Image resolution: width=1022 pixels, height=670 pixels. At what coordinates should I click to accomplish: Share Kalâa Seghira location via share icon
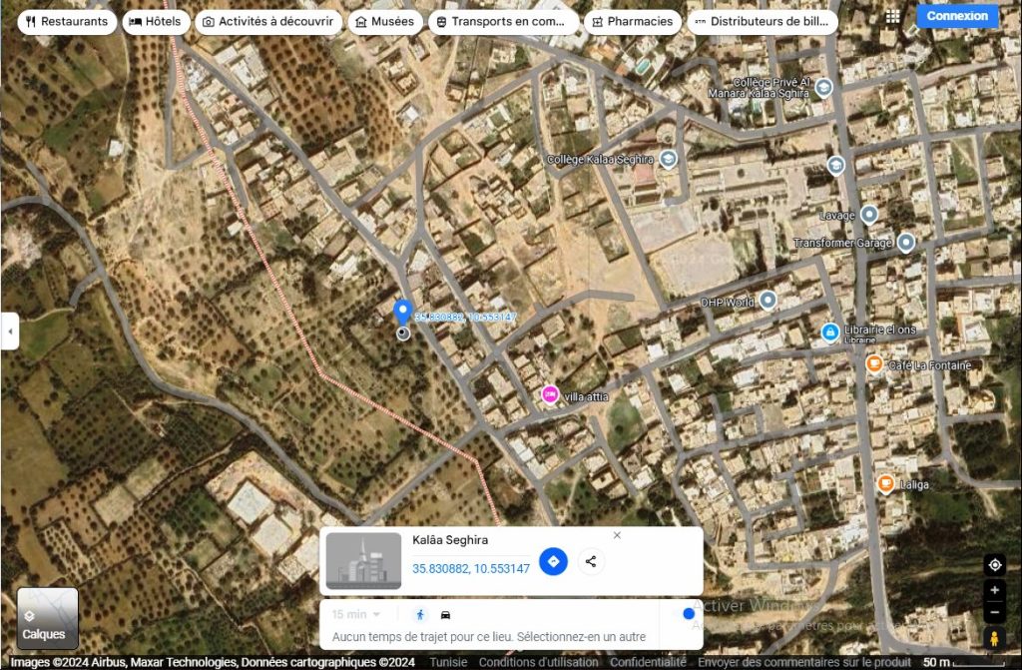(591, 561)
